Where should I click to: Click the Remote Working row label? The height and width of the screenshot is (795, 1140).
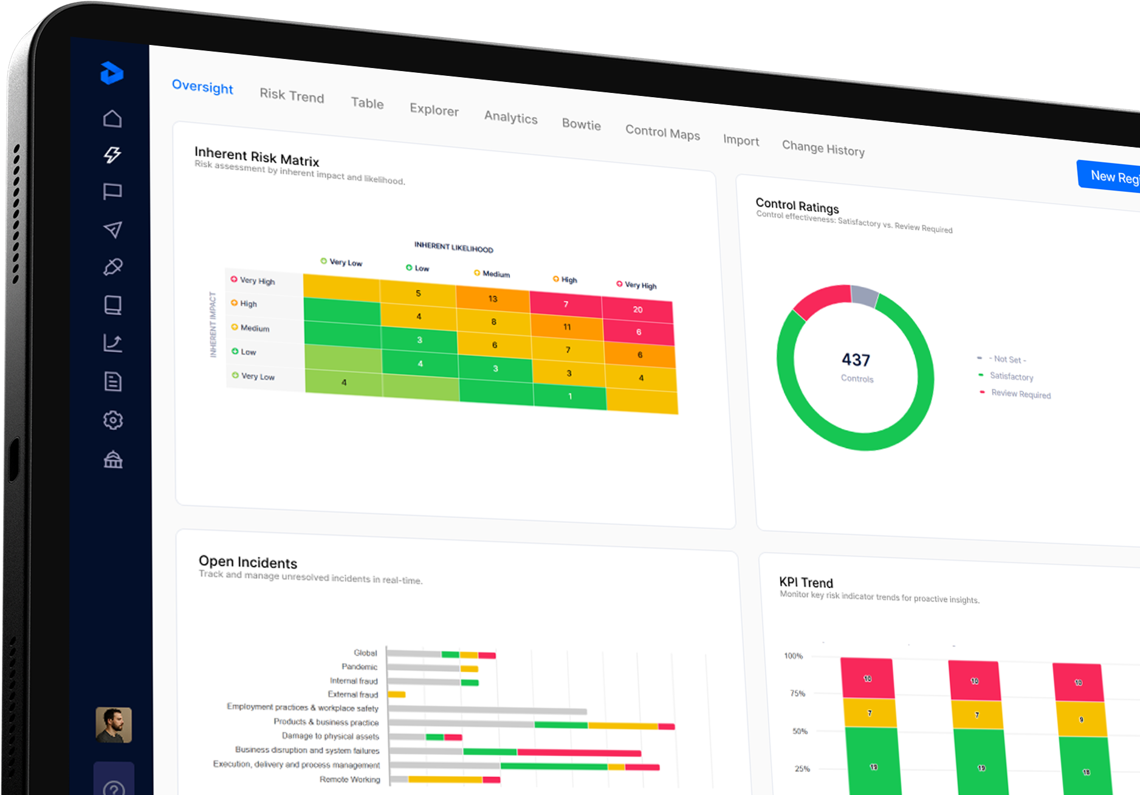(x=350, y=779)
